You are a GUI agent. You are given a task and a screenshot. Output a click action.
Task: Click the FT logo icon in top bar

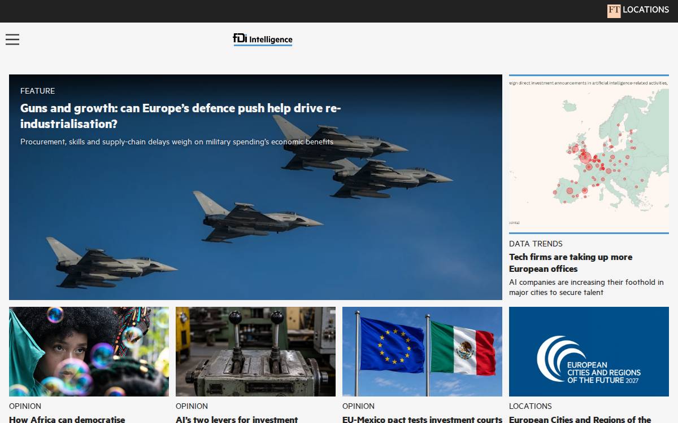click(614, 11)
